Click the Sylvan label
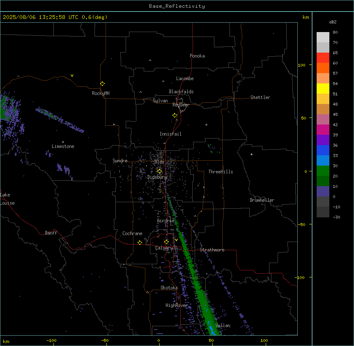354x346 pixels. 160,101
